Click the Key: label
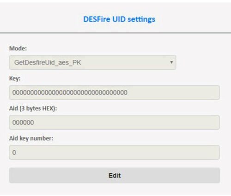 click(x=15, y=78)
